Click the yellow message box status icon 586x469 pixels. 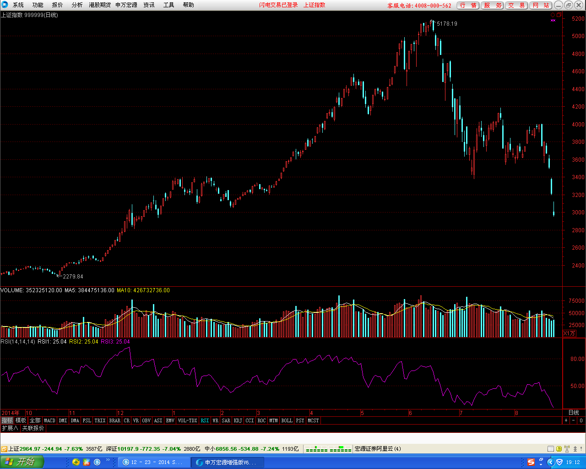coord(559,449)
